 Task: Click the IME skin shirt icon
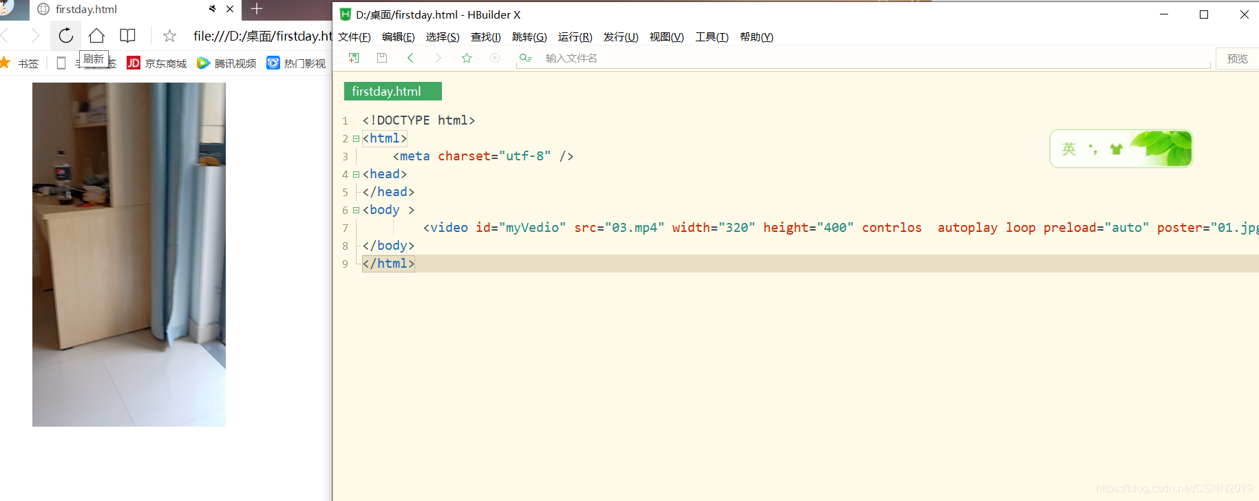[1117, 149]
